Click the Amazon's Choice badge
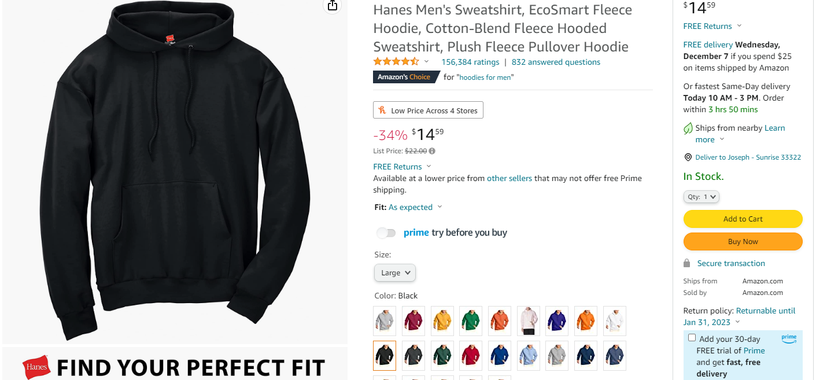This screenshot has height=380, width=816. point(406,77)
